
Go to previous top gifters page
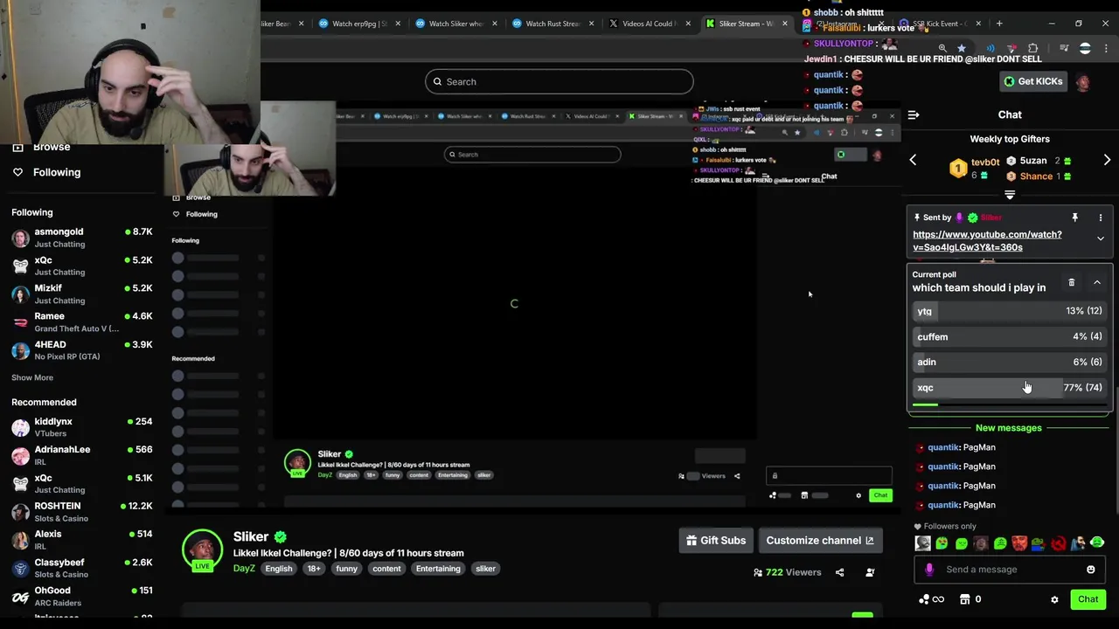tap(913, 160)
